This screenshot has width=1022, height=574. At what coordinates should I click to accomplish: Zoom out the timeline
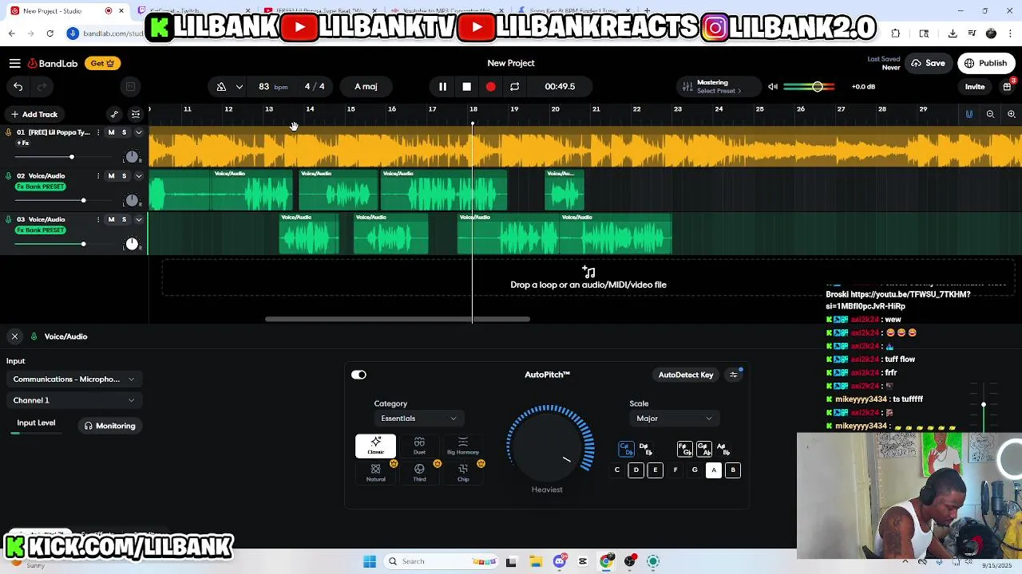point(990,114)
